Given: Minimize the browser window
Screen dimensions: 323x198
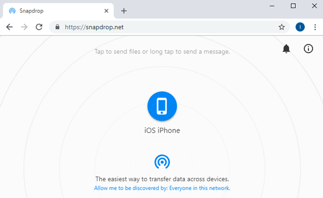Looking at the screenshot, I should pyautogui.click(x=272, y=6).
